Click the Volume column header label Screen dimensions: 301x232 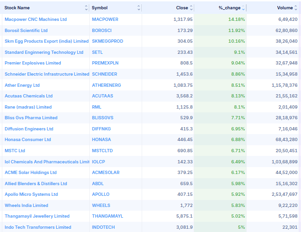tap(285, 8)
